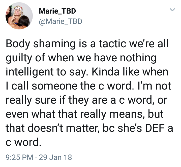Click the words "Body shaming" in the tweet
The image size is (181, 167).
click(41, 44)
